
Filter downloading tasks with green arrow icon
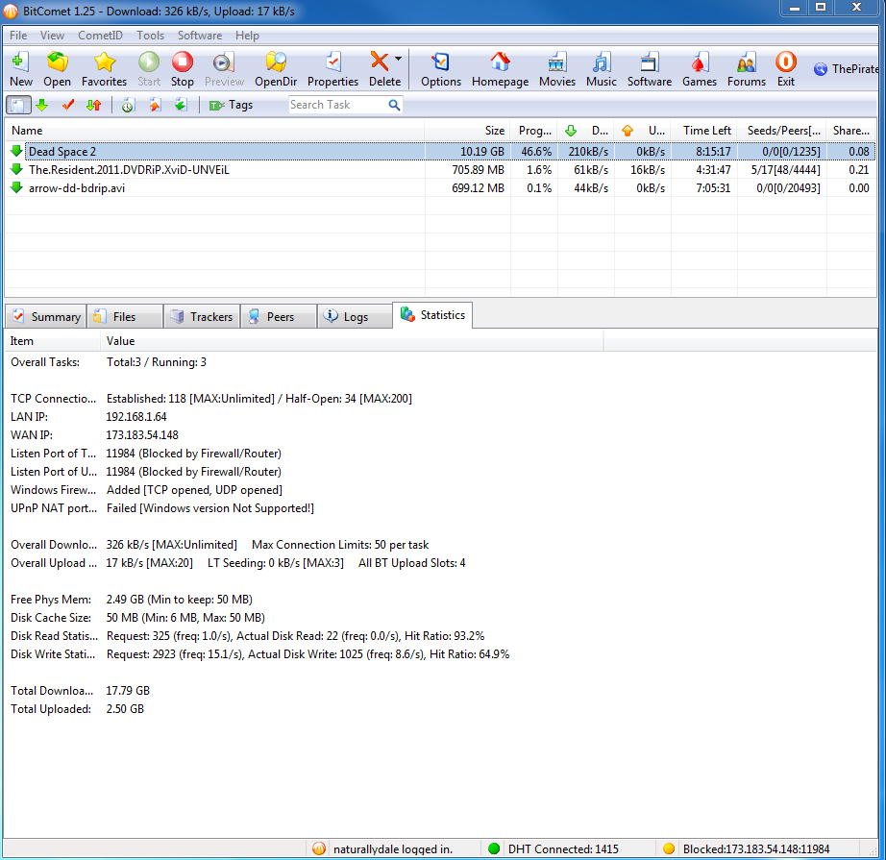pos(42,105)
